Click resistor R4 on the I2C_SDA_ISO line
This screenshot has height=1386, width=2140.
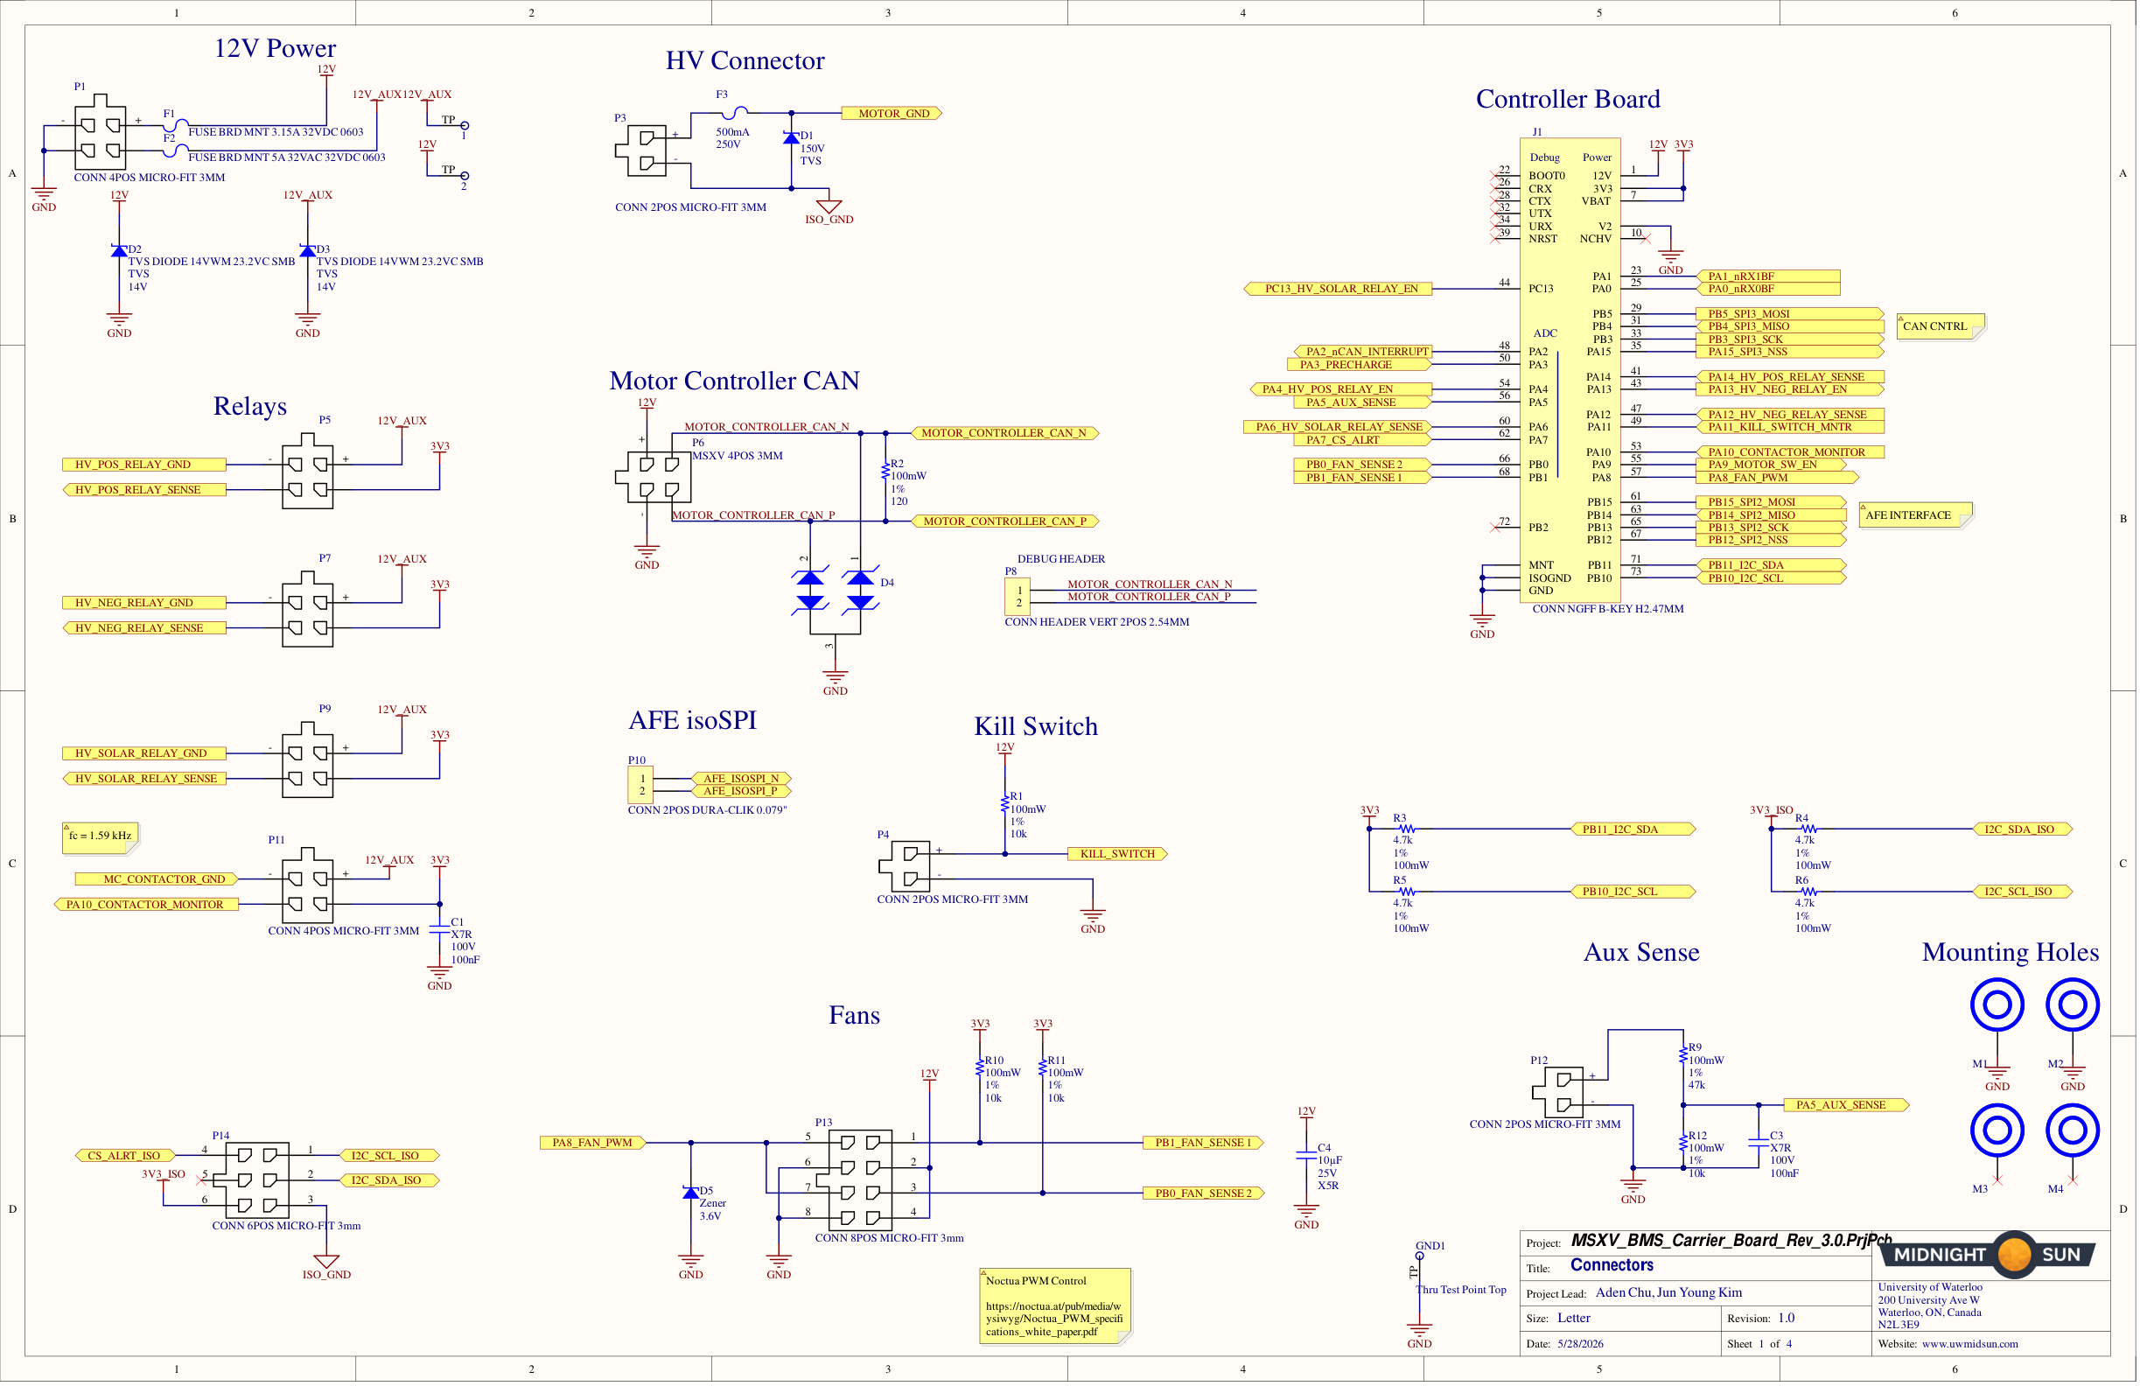pyautogui.click(x=1809, y=829)
